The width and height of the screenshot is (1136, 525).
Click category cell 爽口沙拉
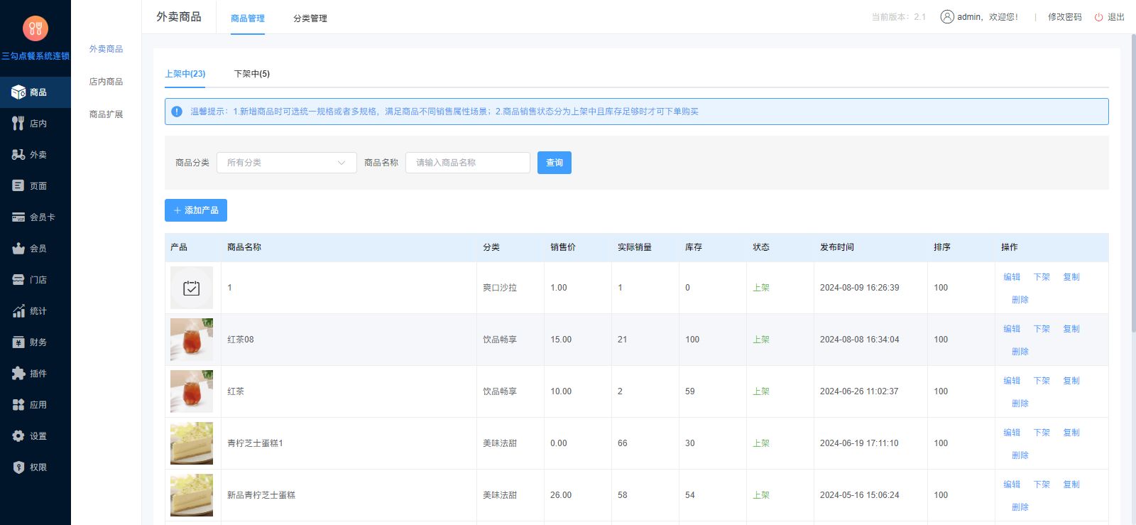(x=500, y=288)
